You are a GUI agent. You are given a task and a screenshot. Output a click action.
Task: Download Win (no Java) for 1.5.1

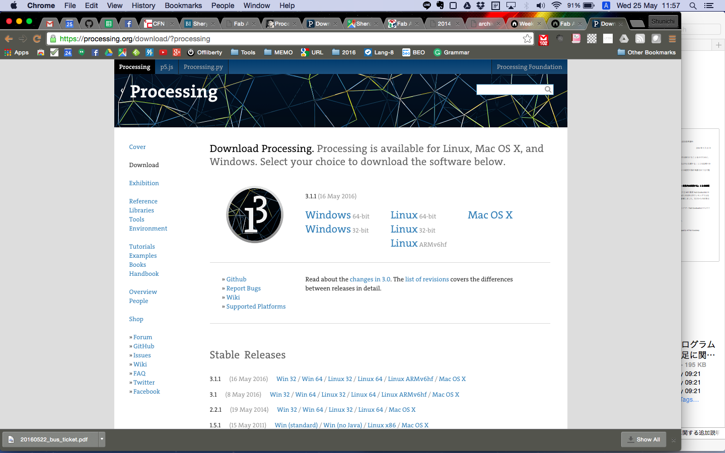tap(343, 425)
